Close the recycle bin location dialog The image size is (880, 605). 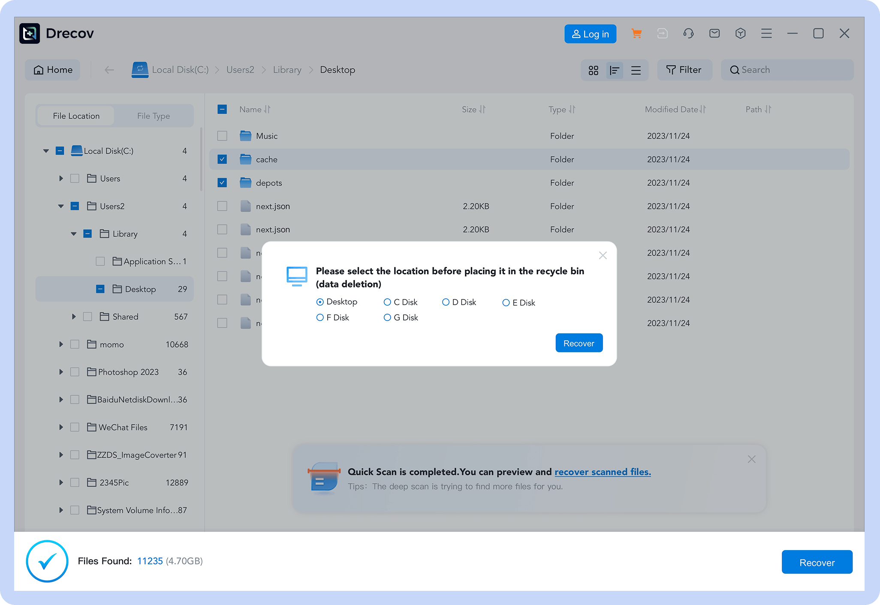pos(603,256)
